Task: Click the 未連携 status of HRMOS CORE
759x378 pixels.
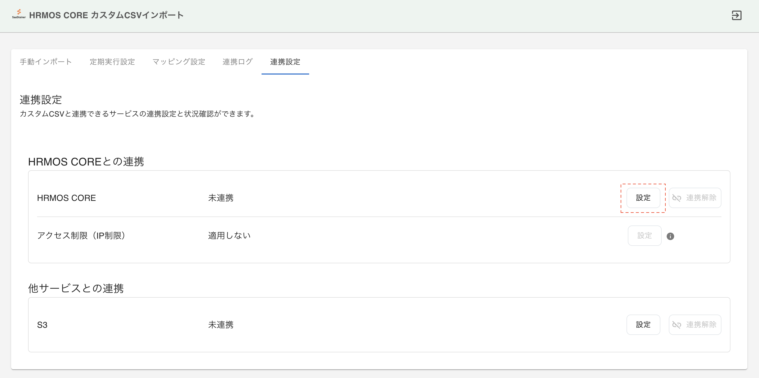Action: (x=221, y=197)
